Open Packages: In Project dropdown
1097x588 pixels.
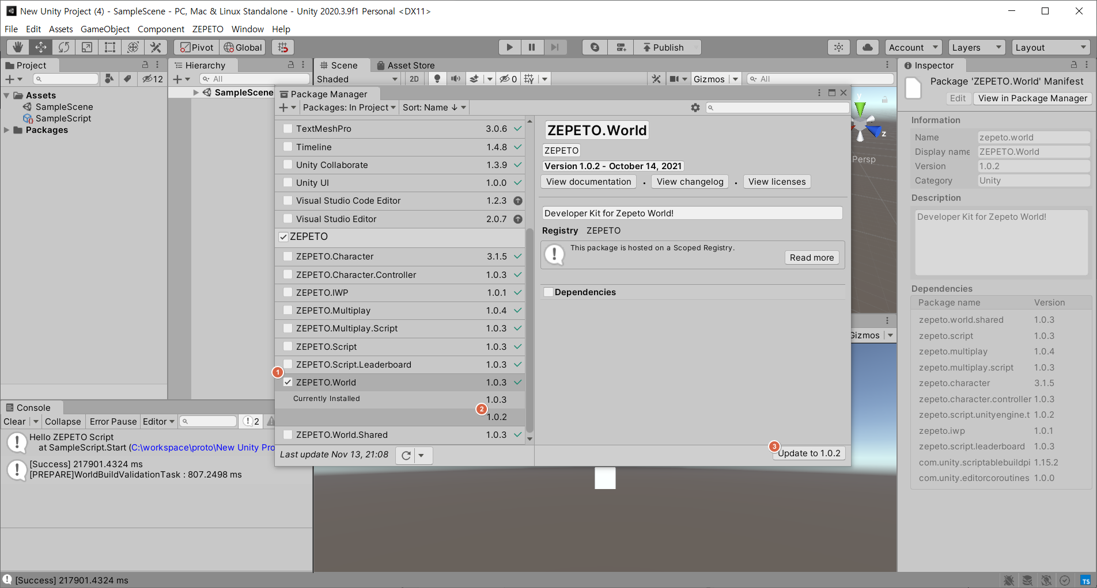point(349,108)
